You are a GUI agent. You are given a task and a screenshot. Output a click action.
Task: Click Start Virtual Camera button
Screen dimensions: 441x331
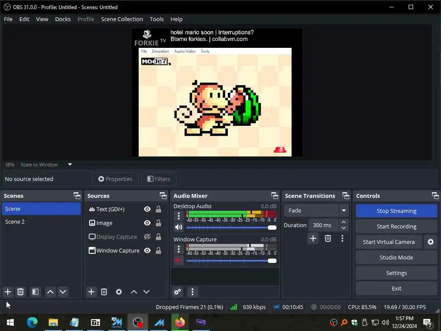pos(389,242)
